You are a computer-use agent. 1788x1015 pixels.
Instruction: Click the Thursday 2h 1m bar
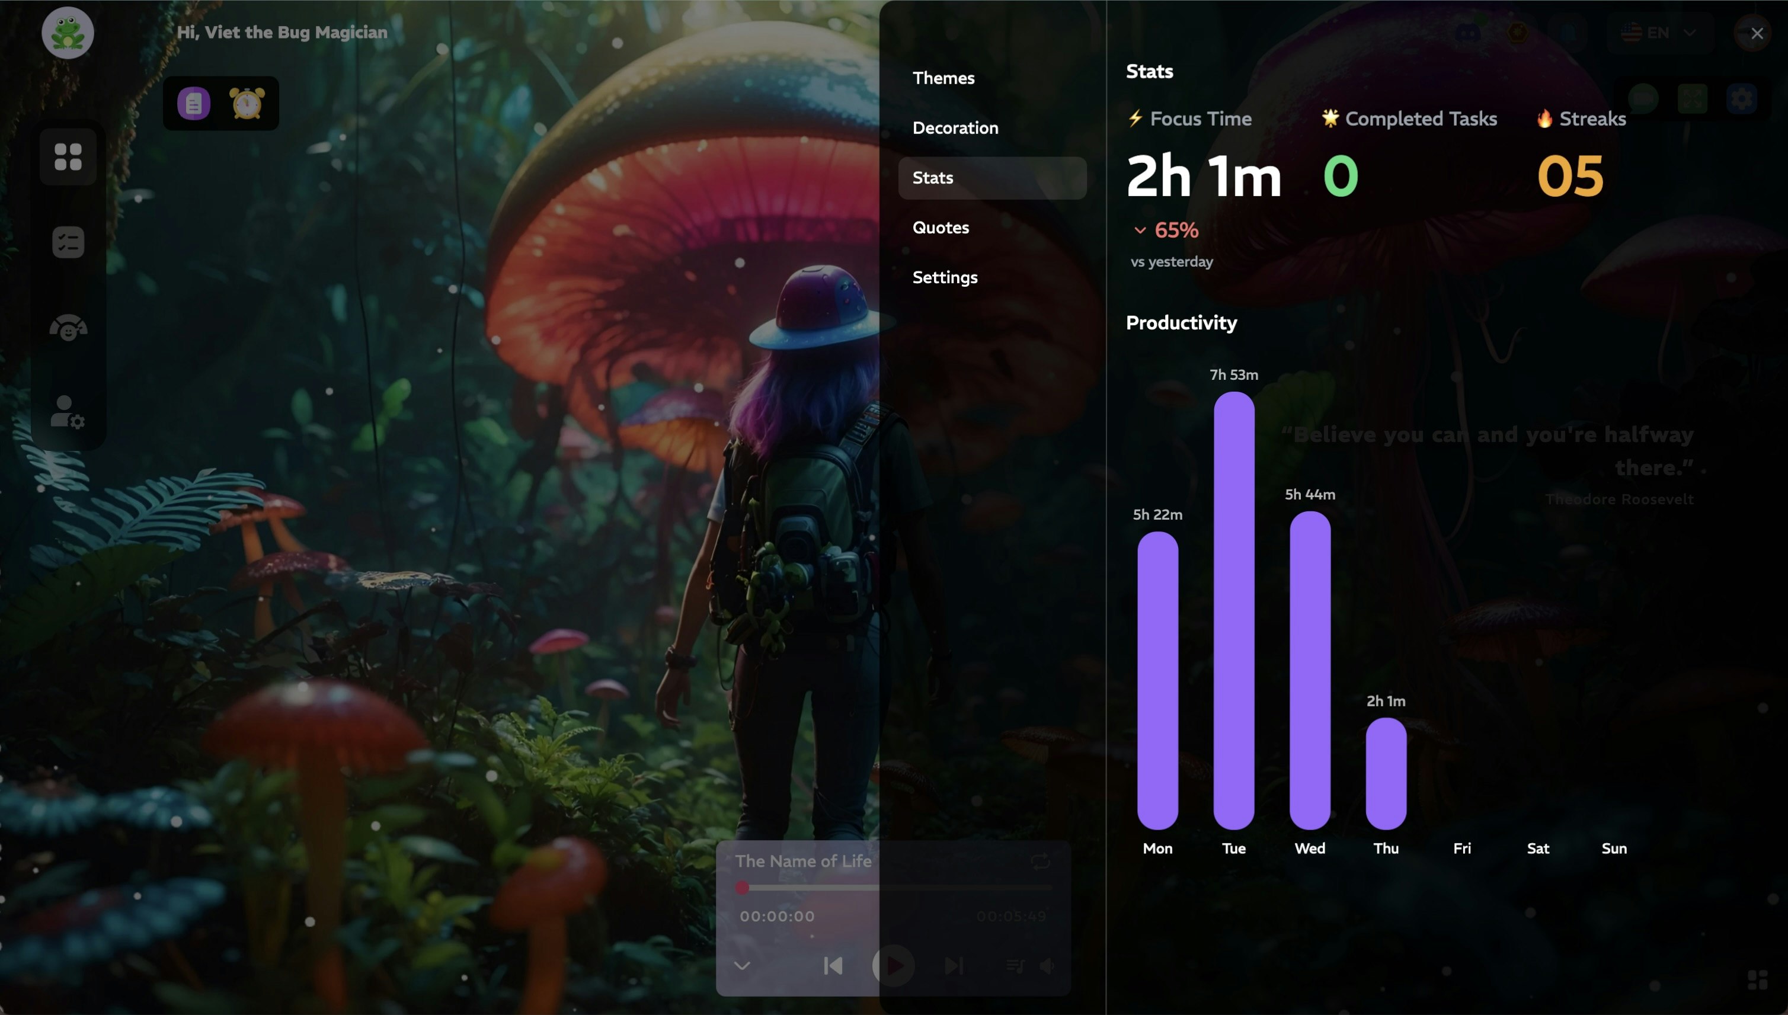coord(1386,773)
